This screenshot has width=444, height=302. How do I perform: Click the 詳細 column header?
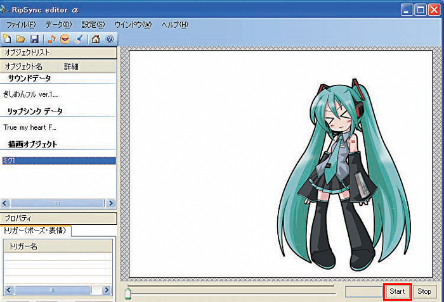click(x=87, y=66)
